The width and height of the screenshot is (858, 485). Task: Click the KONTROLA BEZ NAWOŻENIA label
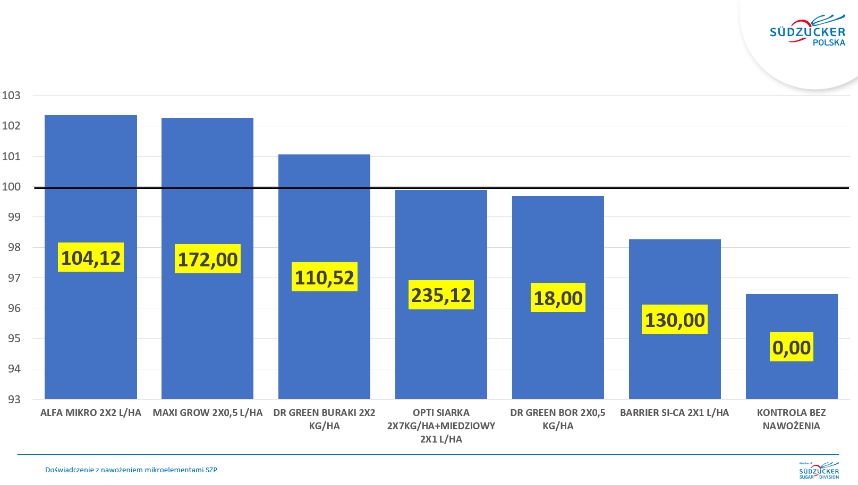pos(792,419)
